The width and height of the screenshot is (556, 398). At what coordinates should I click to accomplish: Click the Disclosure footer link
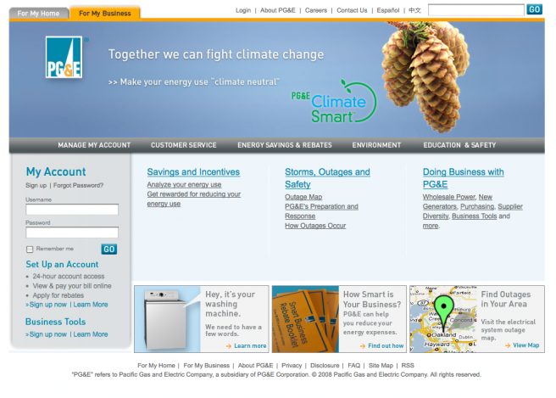pyautogui.click(x=325, y=366)
